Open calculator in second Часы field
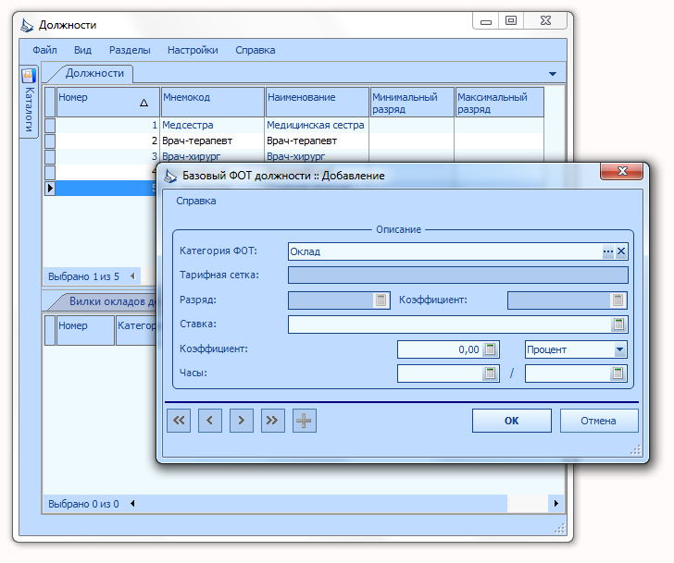The height and width of the screenshot is (563, 674). [x=618, y=373]
